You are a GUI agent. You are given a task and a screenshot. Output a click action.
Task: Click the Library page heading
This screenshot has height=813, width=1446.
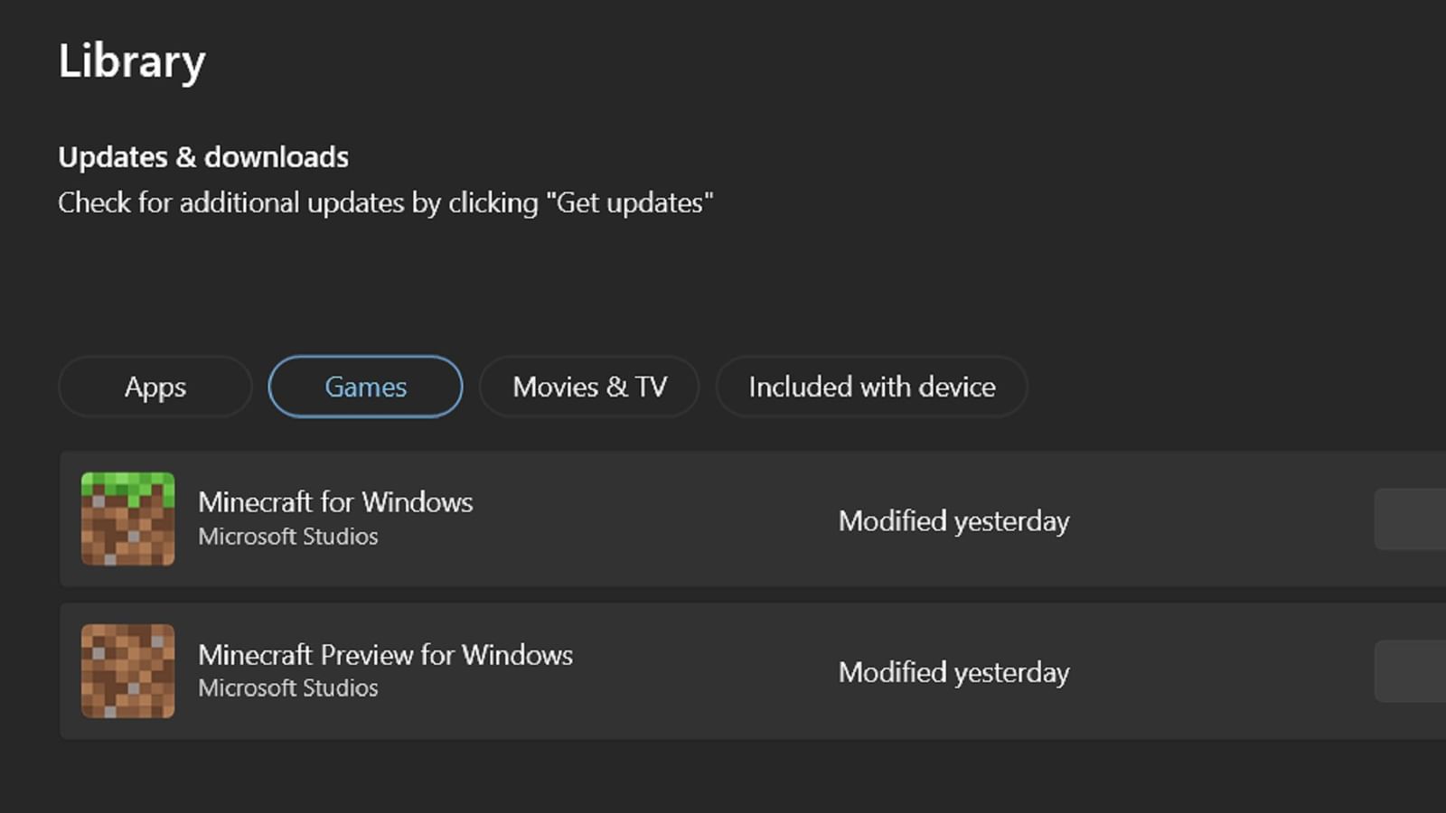[x=131, y=61]
